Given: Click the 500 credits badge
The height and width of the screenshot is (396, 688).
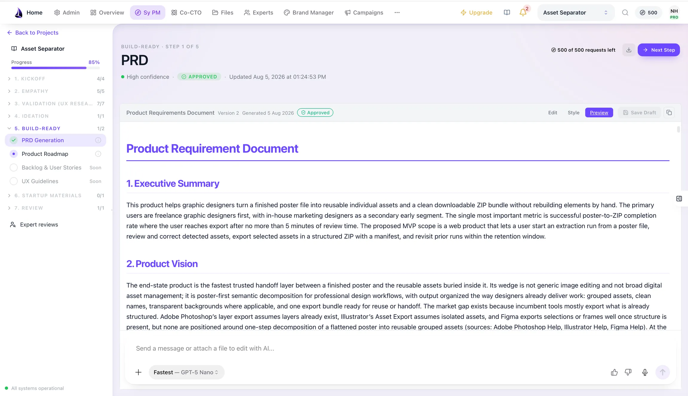Looking at the screenshot, I should pyautogui.click(x=648, y=13).
